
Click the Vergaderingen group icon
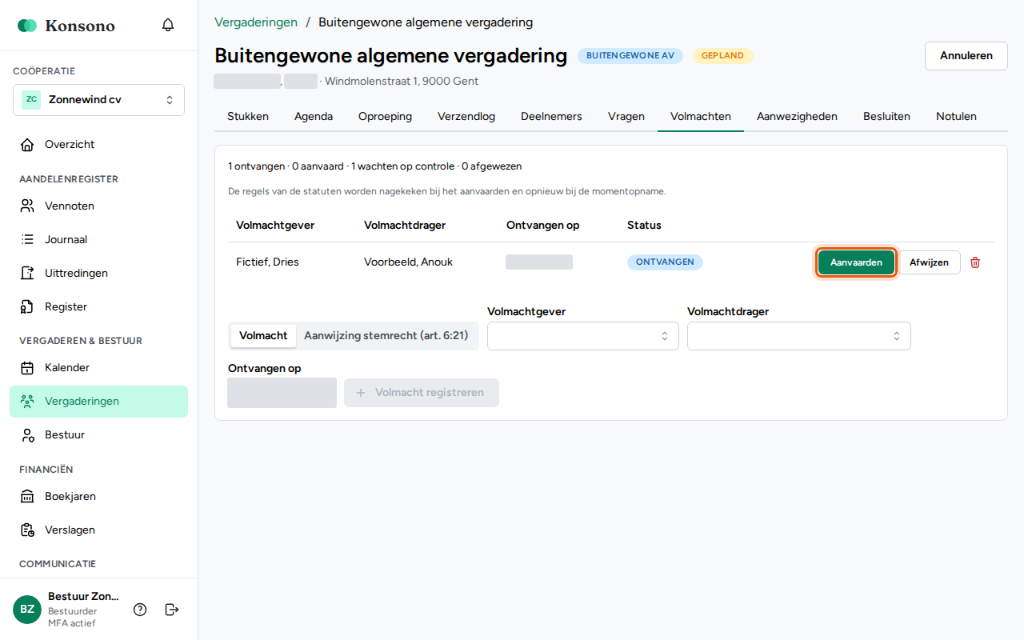[x=27, y=402]
